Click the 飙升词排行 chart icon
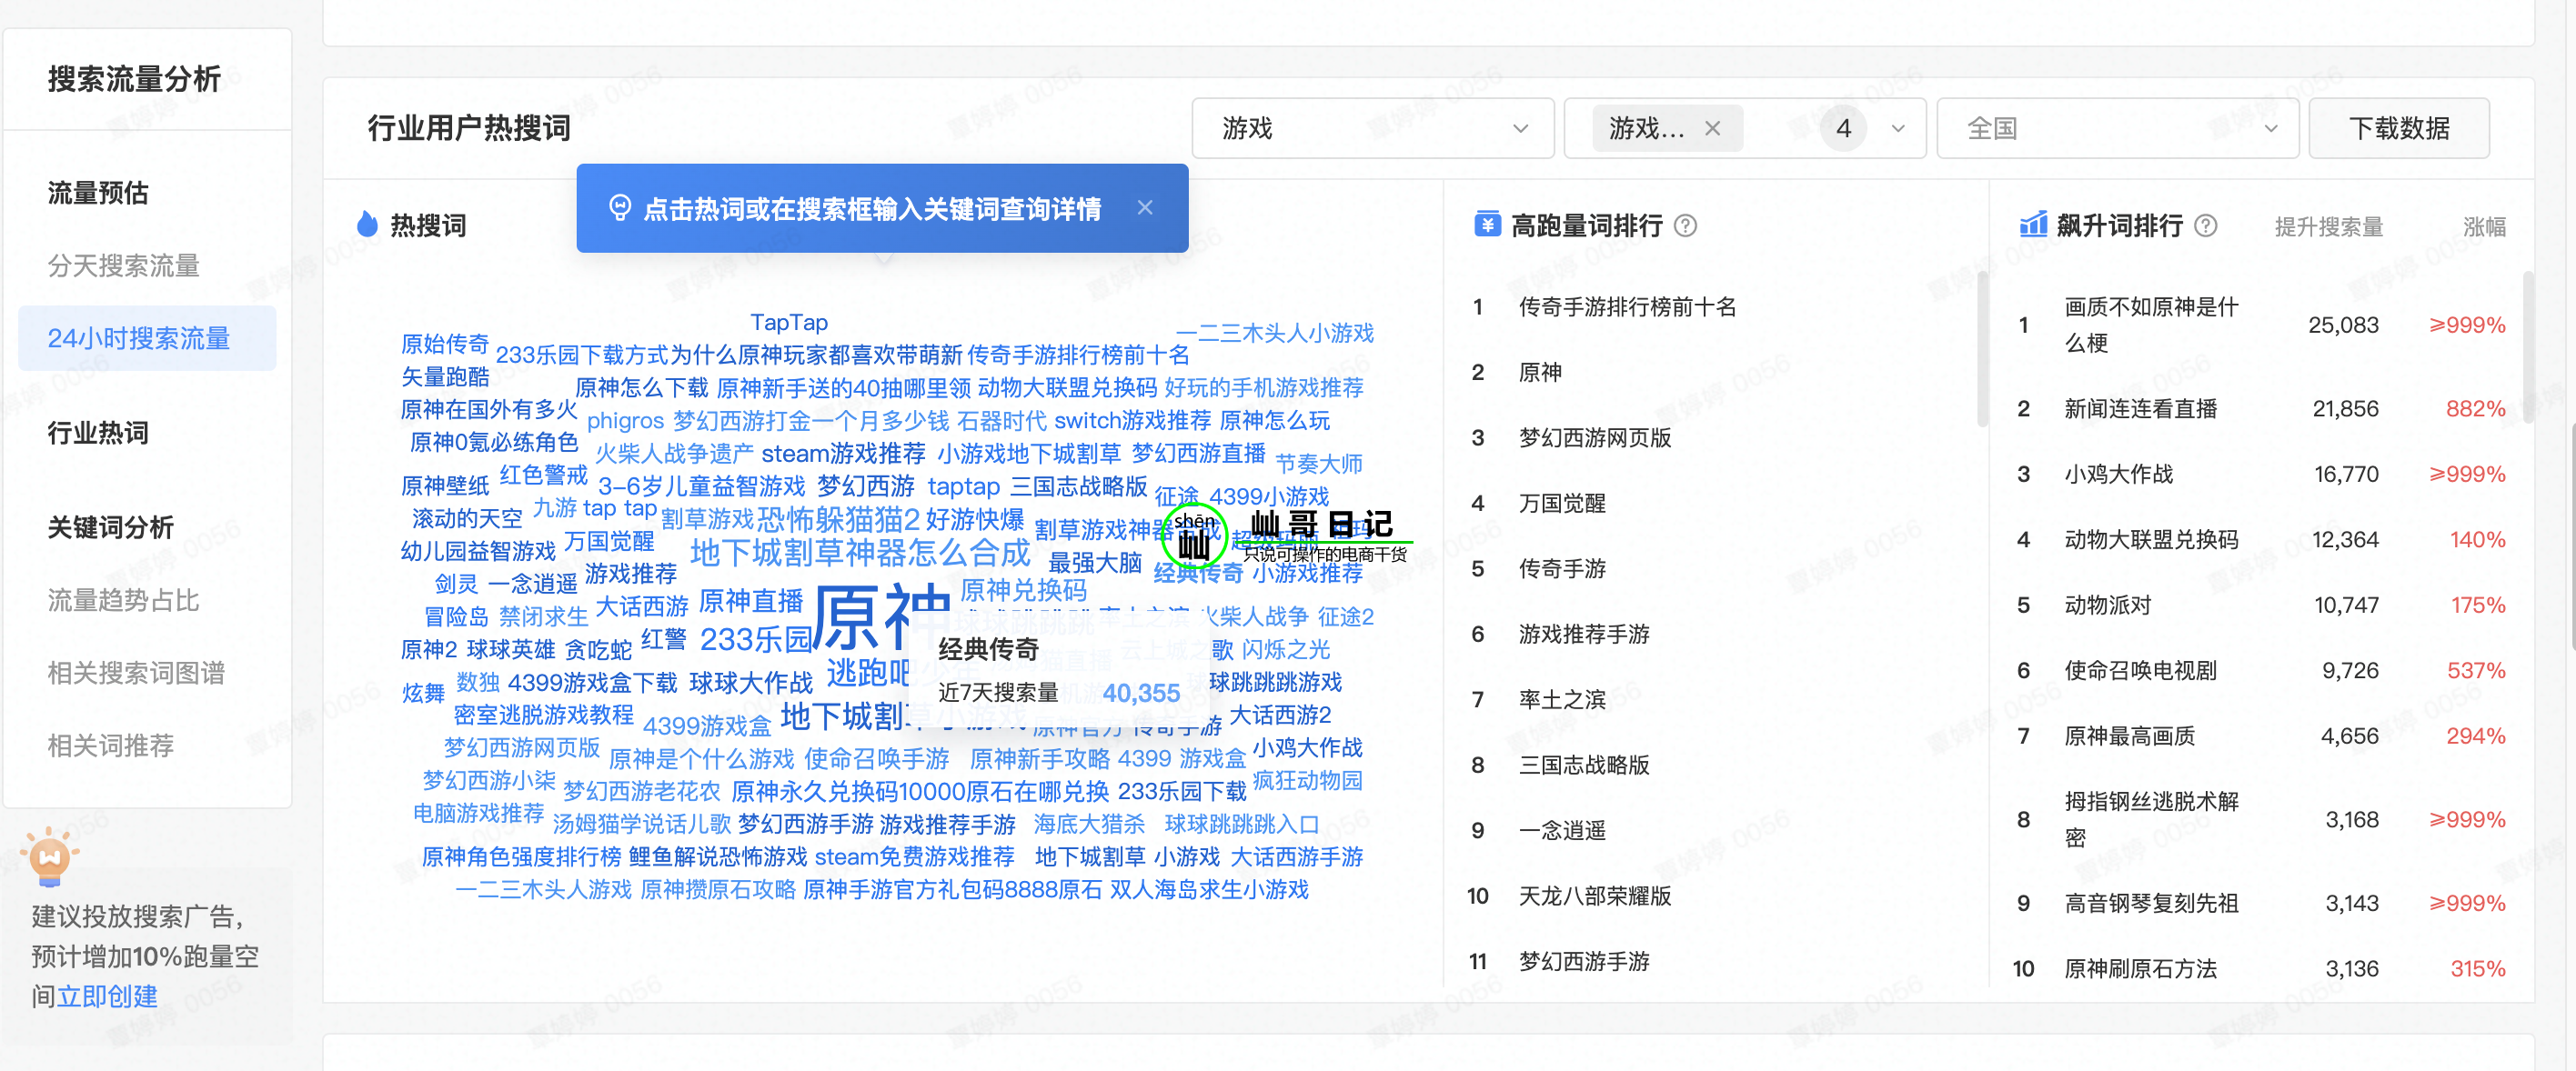 (2032, 225)
